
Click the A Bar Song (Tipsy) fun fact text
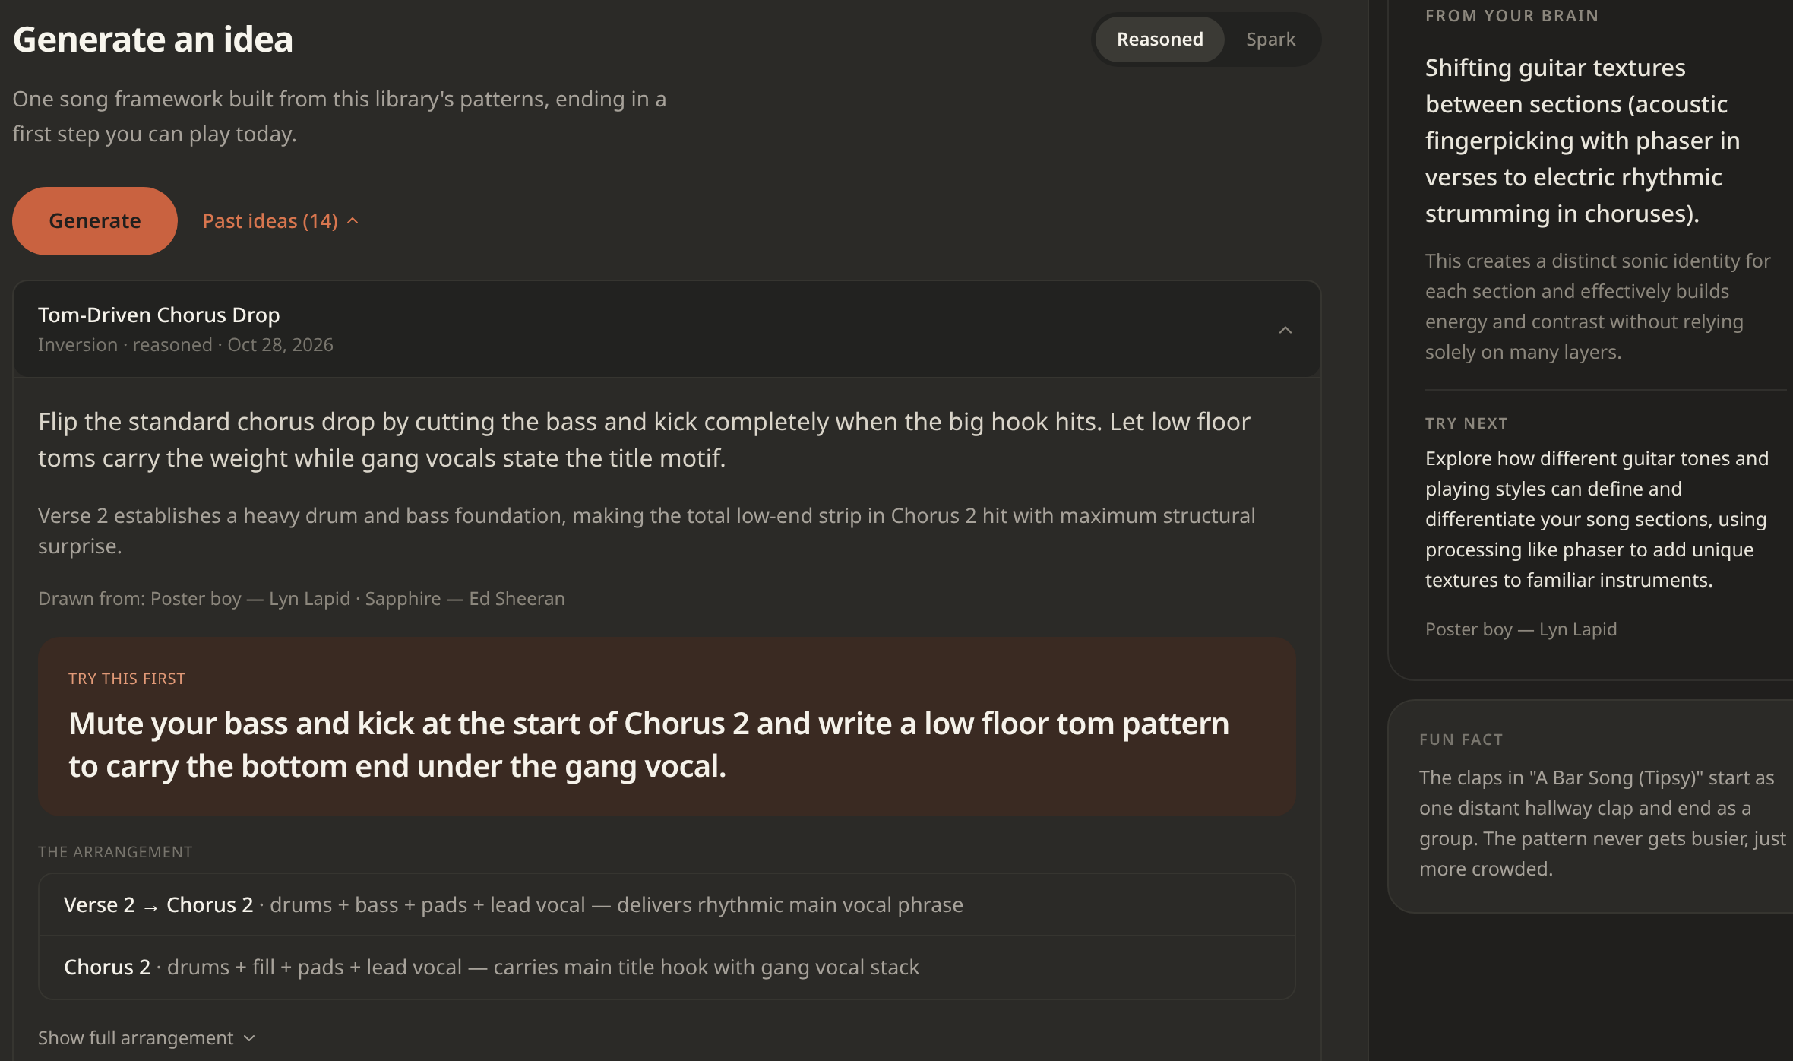pyautogui.click(x=1602, y=823)
